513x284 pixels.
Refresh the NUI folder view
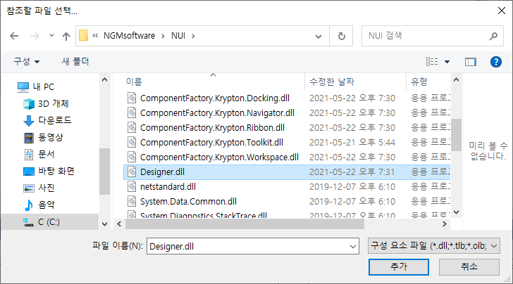tap(341, 36)
